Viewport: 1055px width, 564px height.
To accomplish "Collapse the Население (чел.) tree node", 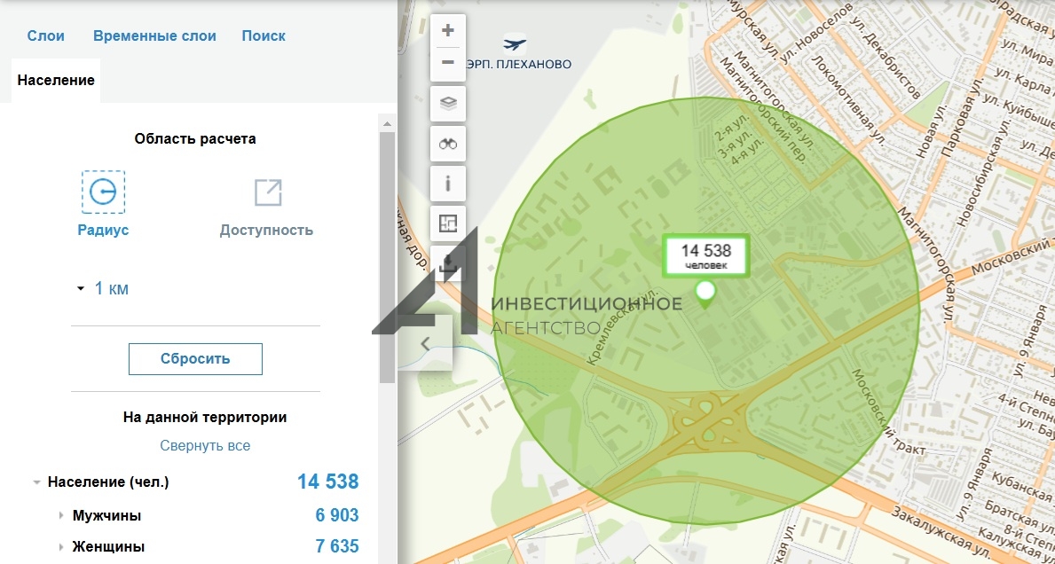I will click(x=36, y=482).
